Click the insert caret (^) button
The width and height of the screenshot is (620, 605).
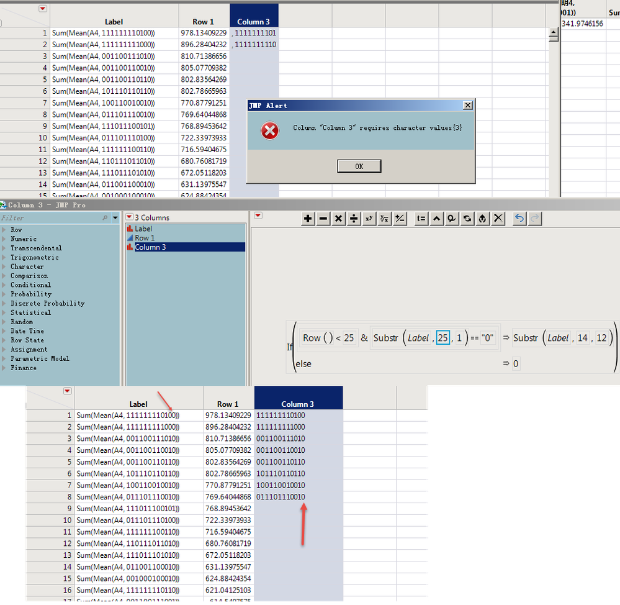tap(436, 219)
